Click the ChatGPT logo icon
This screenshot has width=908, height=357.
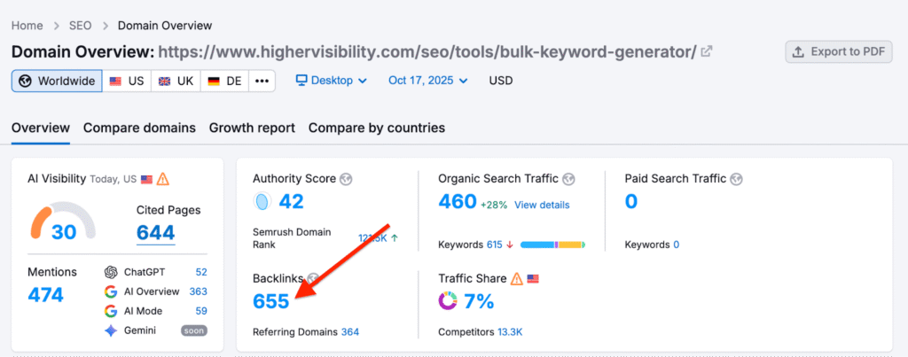111,272
